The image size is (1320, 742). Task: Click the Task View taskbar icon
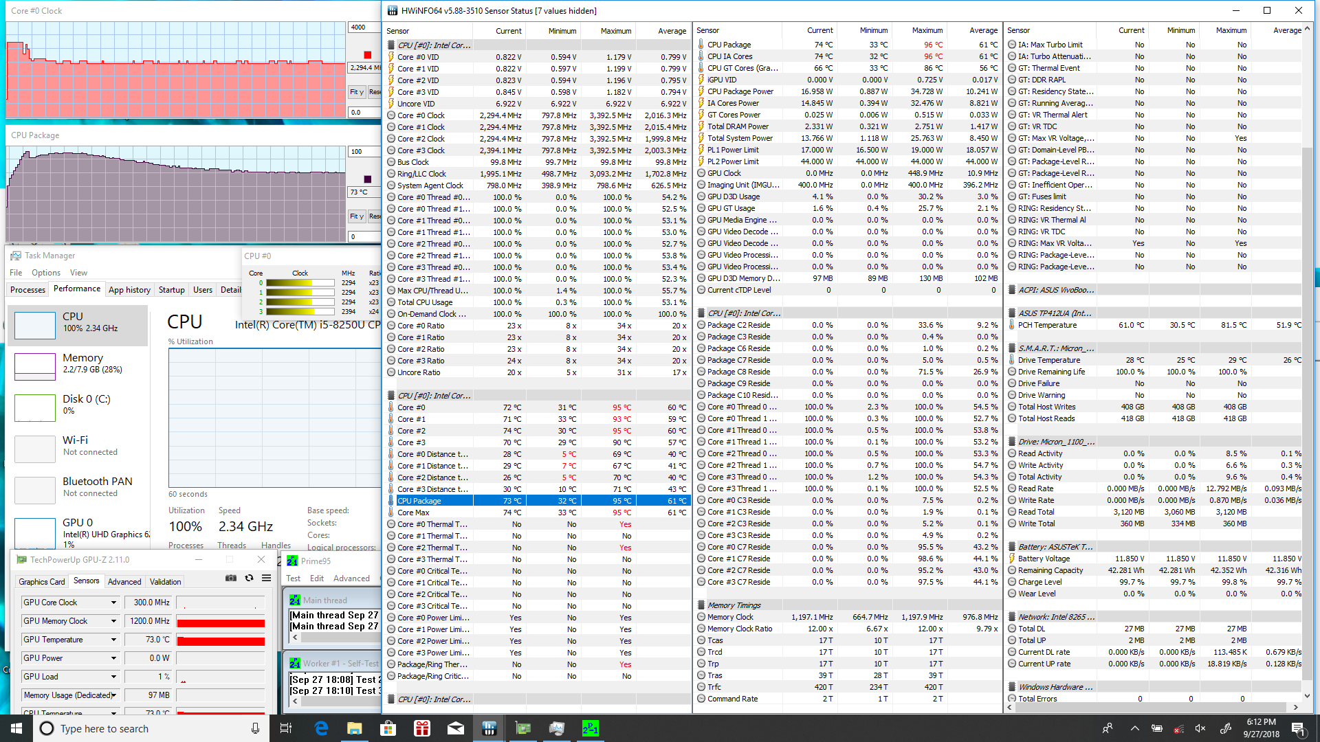(x=286, y=728)
